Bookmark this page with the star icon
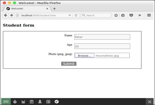Screen dimensions: 155x105 point(116,15)
